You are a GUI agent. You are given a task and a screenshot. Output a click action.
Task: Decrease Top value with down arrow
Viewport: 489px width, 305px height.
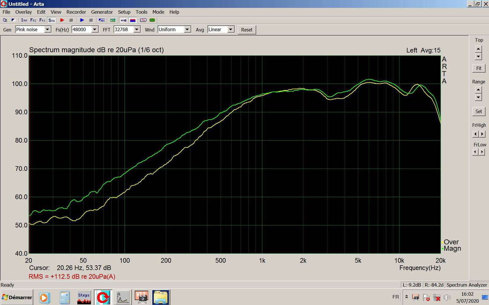[x=478, y=56]
